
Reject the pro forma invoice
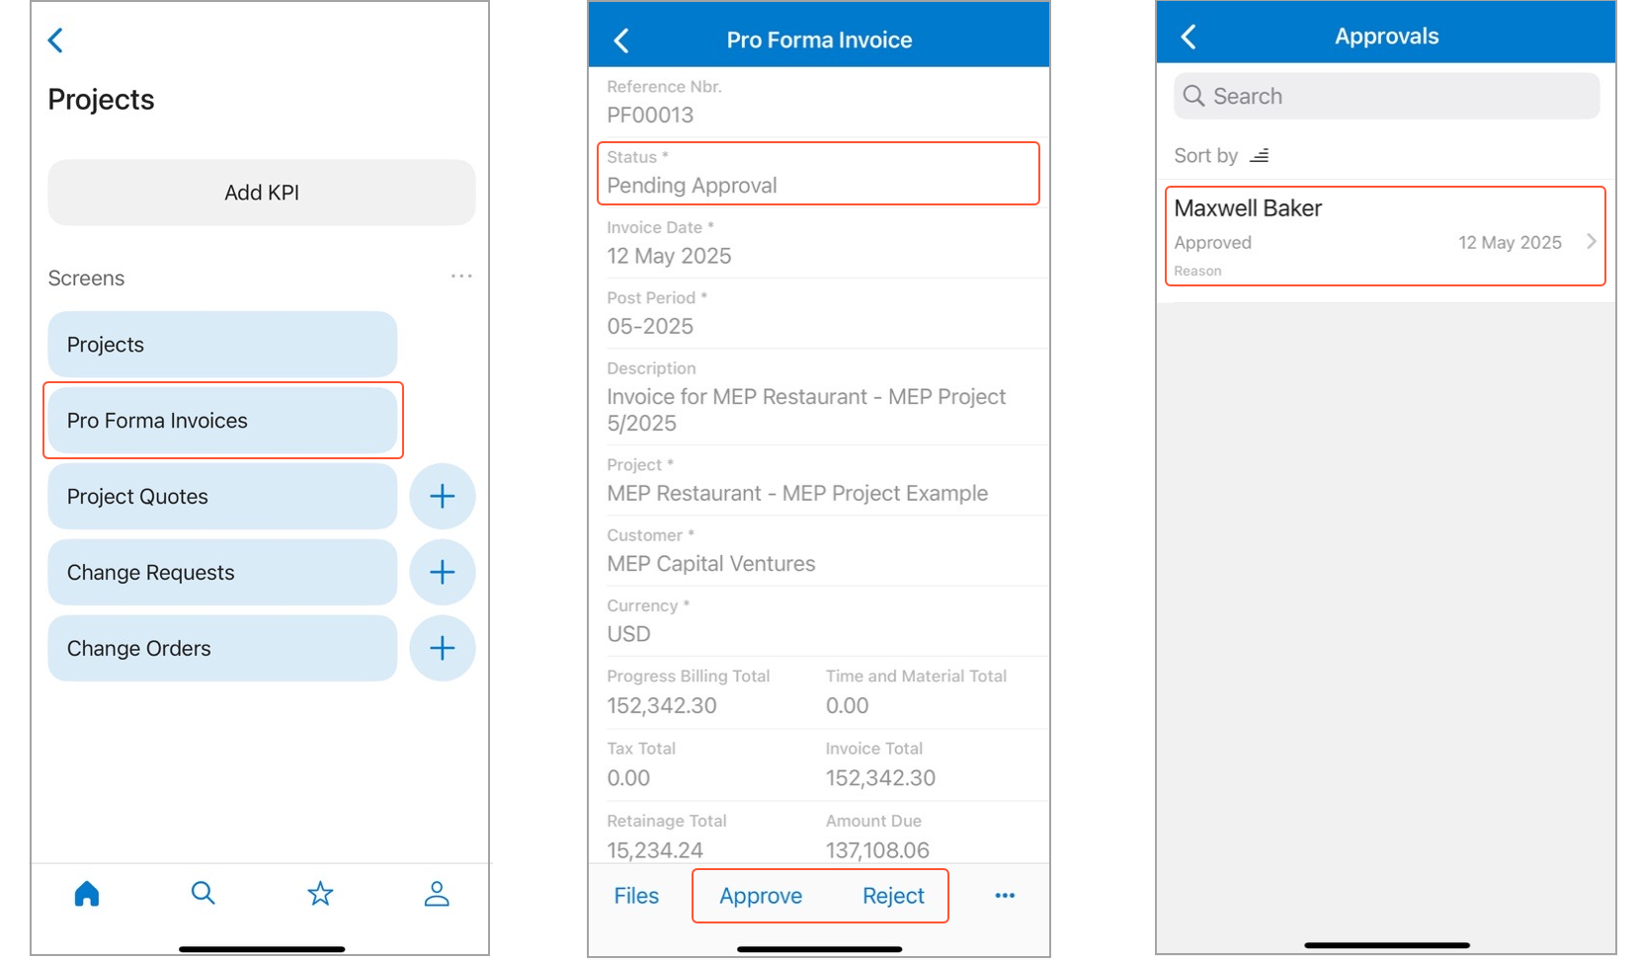coord(893,896)
